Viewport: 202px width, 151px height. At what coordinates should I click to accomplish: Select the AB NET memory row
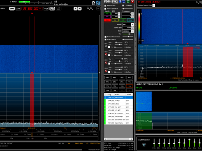119,101
